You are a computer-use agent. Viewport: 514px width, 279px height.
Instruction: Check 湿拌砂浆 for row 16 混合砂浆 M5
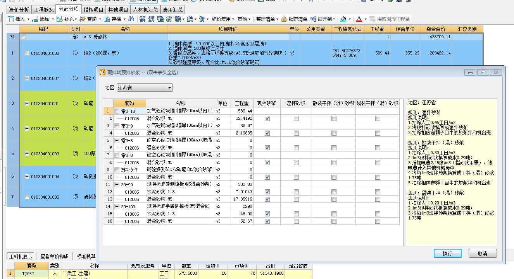[296, 221]
